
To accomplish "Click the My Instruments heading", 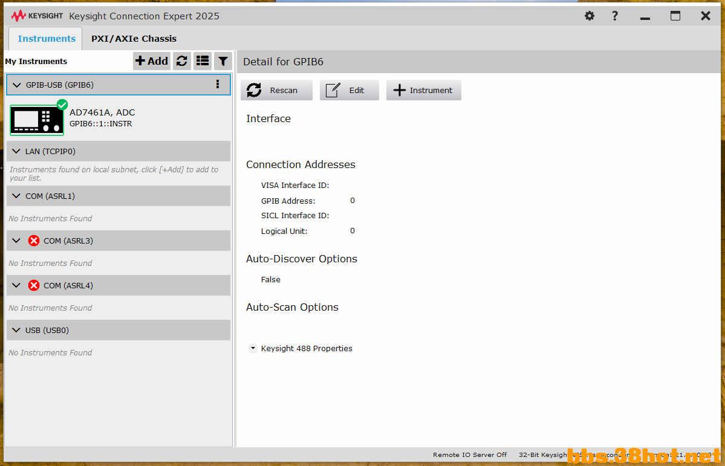I will point(36,62).
